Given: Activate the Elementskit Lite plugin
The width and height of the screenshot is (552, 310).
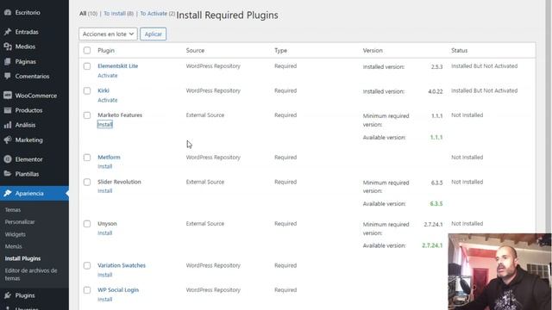Looking at the screenshot, I should tap(108, 76).
